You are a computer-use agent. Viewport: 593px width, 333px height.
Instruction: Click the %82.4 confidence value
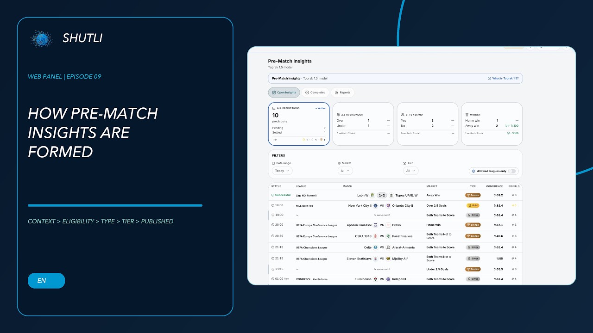coord(498,206)
